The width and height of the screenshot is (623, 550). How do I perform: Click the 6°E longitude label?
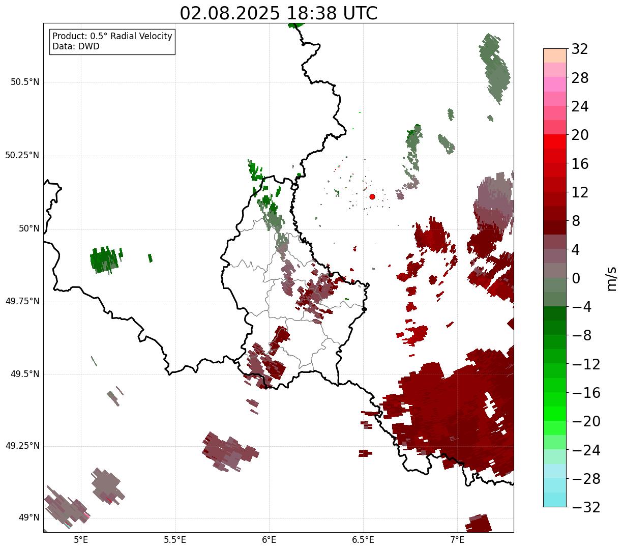coord(269,540)
